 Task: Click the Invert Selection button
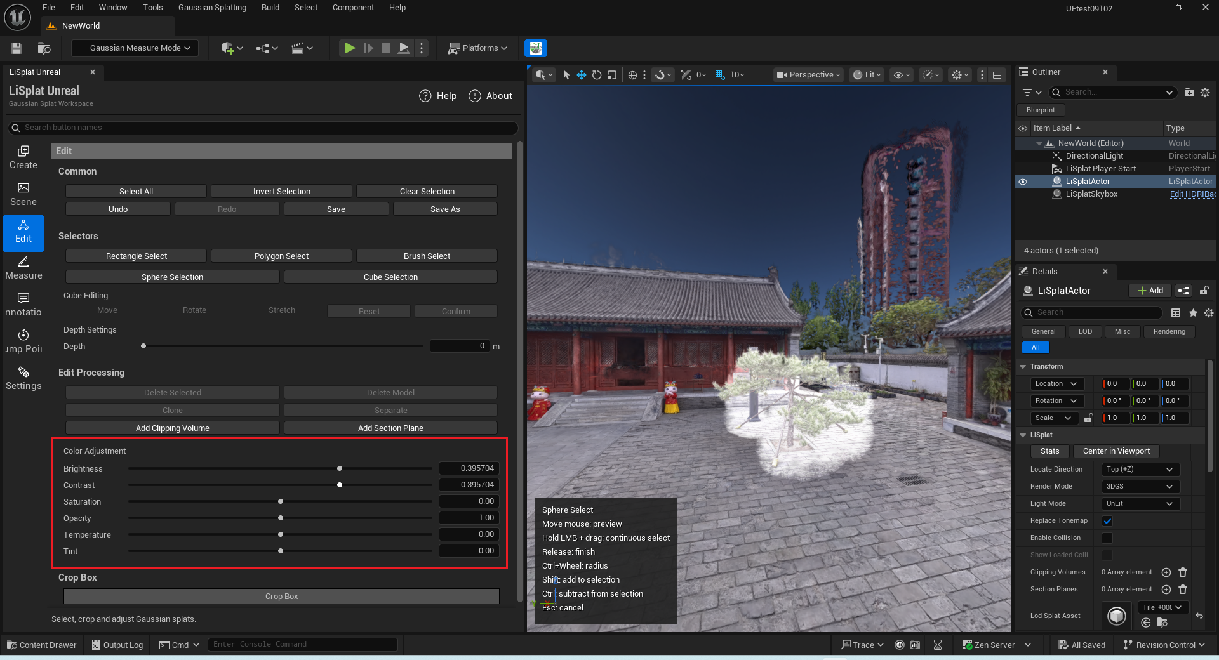click(282, 192)
